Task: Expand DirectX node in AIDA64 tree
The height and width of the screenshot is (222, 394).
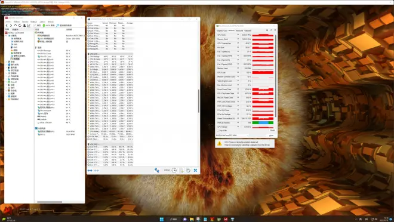Action: coord(7,82)
